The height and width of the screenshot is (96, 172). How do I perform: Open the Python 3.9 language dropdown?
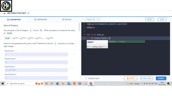point(93,19)
